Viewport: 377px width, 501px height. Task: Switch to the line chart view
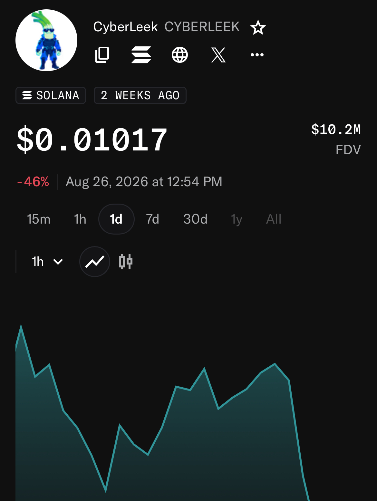(x=95, y=262)
